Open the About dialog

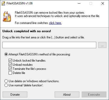click(x=67, y=95)
